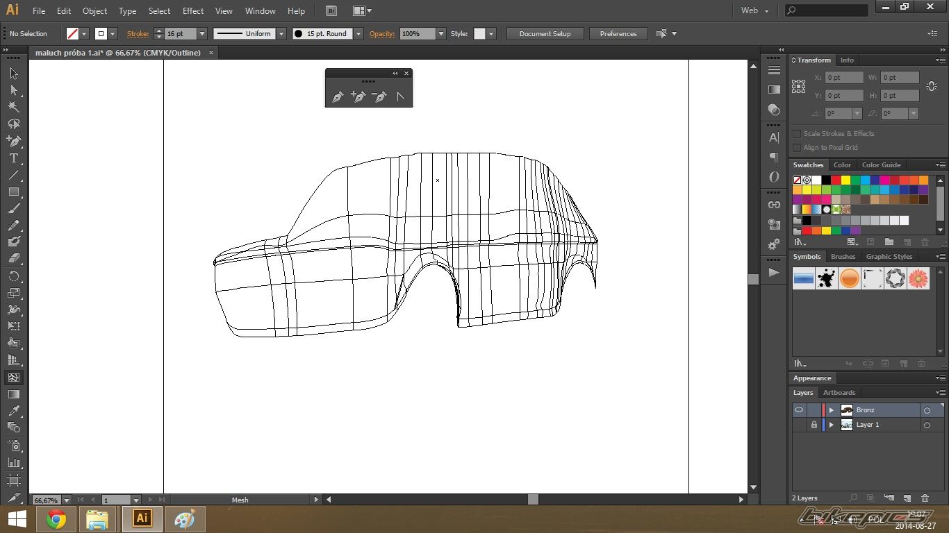The width and height of the screenshot is (949, 533).
Task: Choose the Artboard tool
Action: (x=13, y=480)
